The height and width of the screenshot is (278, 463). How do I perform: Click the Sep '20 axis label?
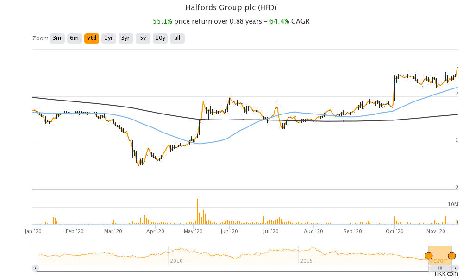coord(352,231)
